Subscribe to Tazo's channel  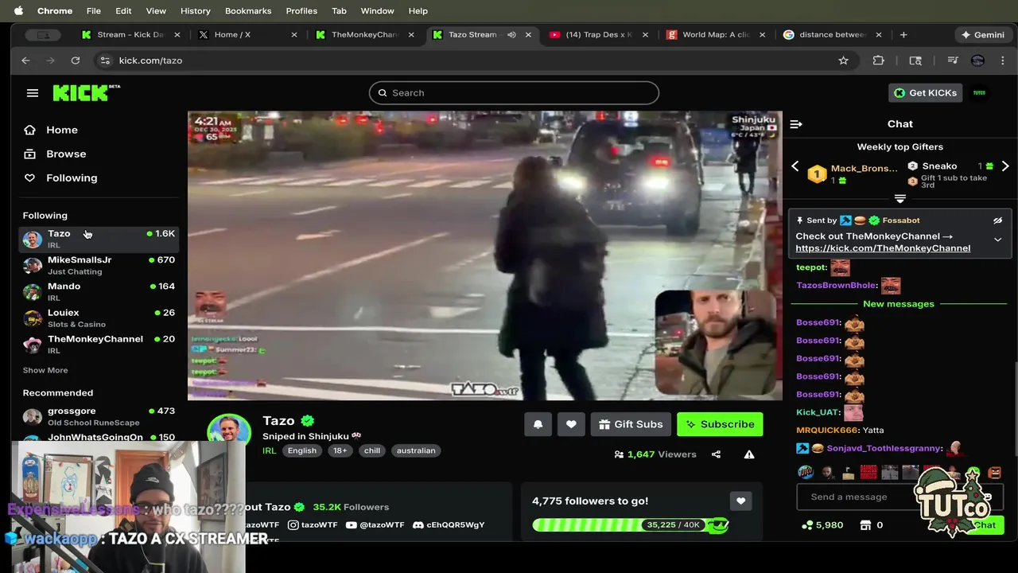720,424
